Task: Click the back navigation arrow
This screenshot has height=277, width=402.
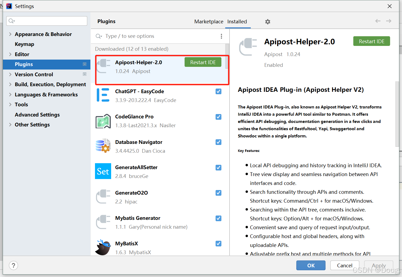Action: 378,21
